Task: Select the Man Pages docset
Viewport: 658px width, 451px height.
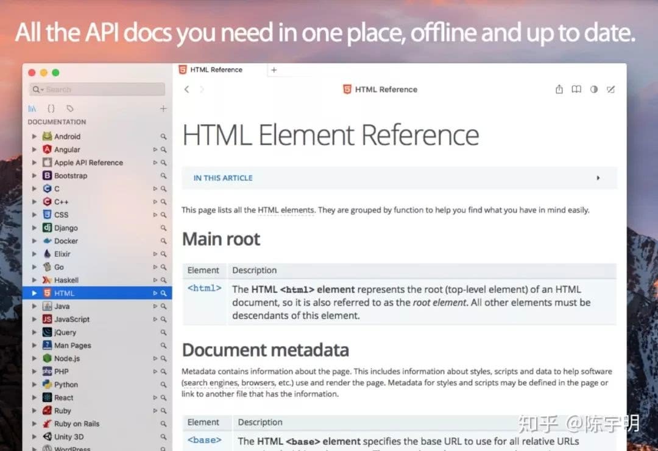Action: [97, 345]
